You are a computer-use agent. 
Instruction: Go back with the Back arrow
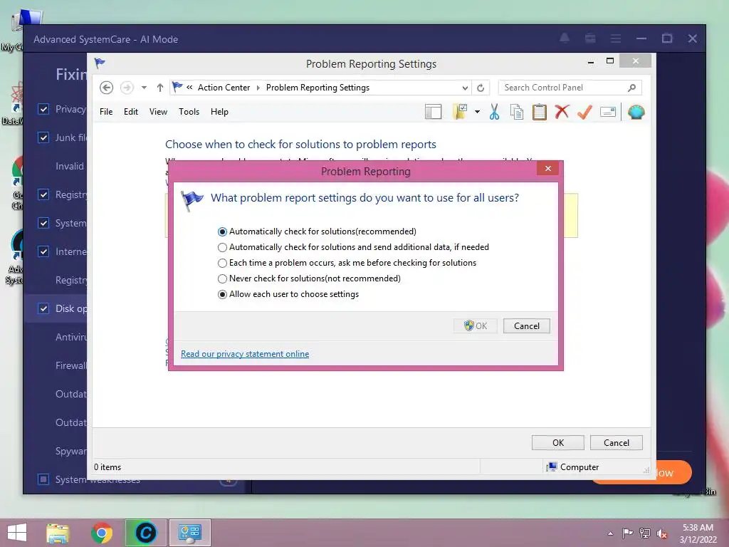point(107,88)
